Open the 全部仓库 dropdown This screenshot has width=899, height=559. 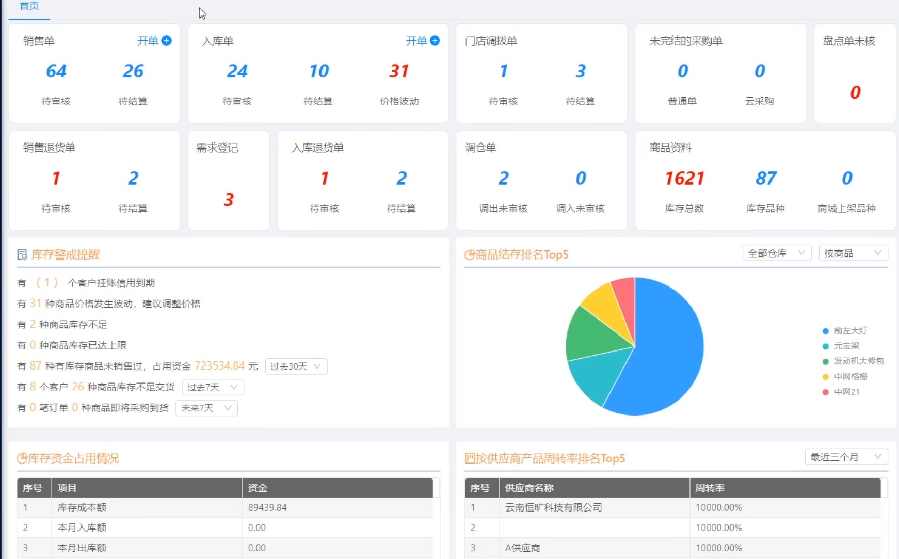777,253
